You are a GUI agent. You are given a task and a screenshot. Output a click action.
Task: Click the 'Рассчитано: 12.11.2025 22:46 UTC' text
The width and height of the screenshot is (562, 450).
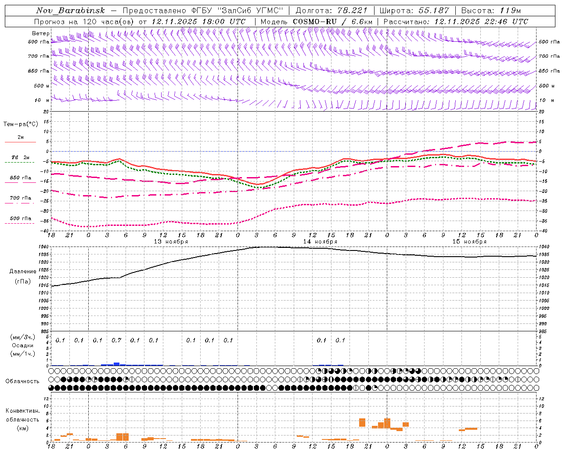tap(456, 22)
